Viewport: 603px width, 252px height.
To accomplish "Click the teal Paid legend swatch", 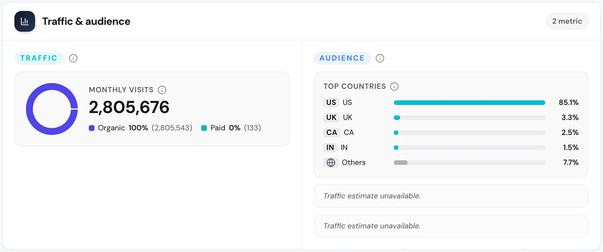I will pyautogui.click(x=204, y=128).
